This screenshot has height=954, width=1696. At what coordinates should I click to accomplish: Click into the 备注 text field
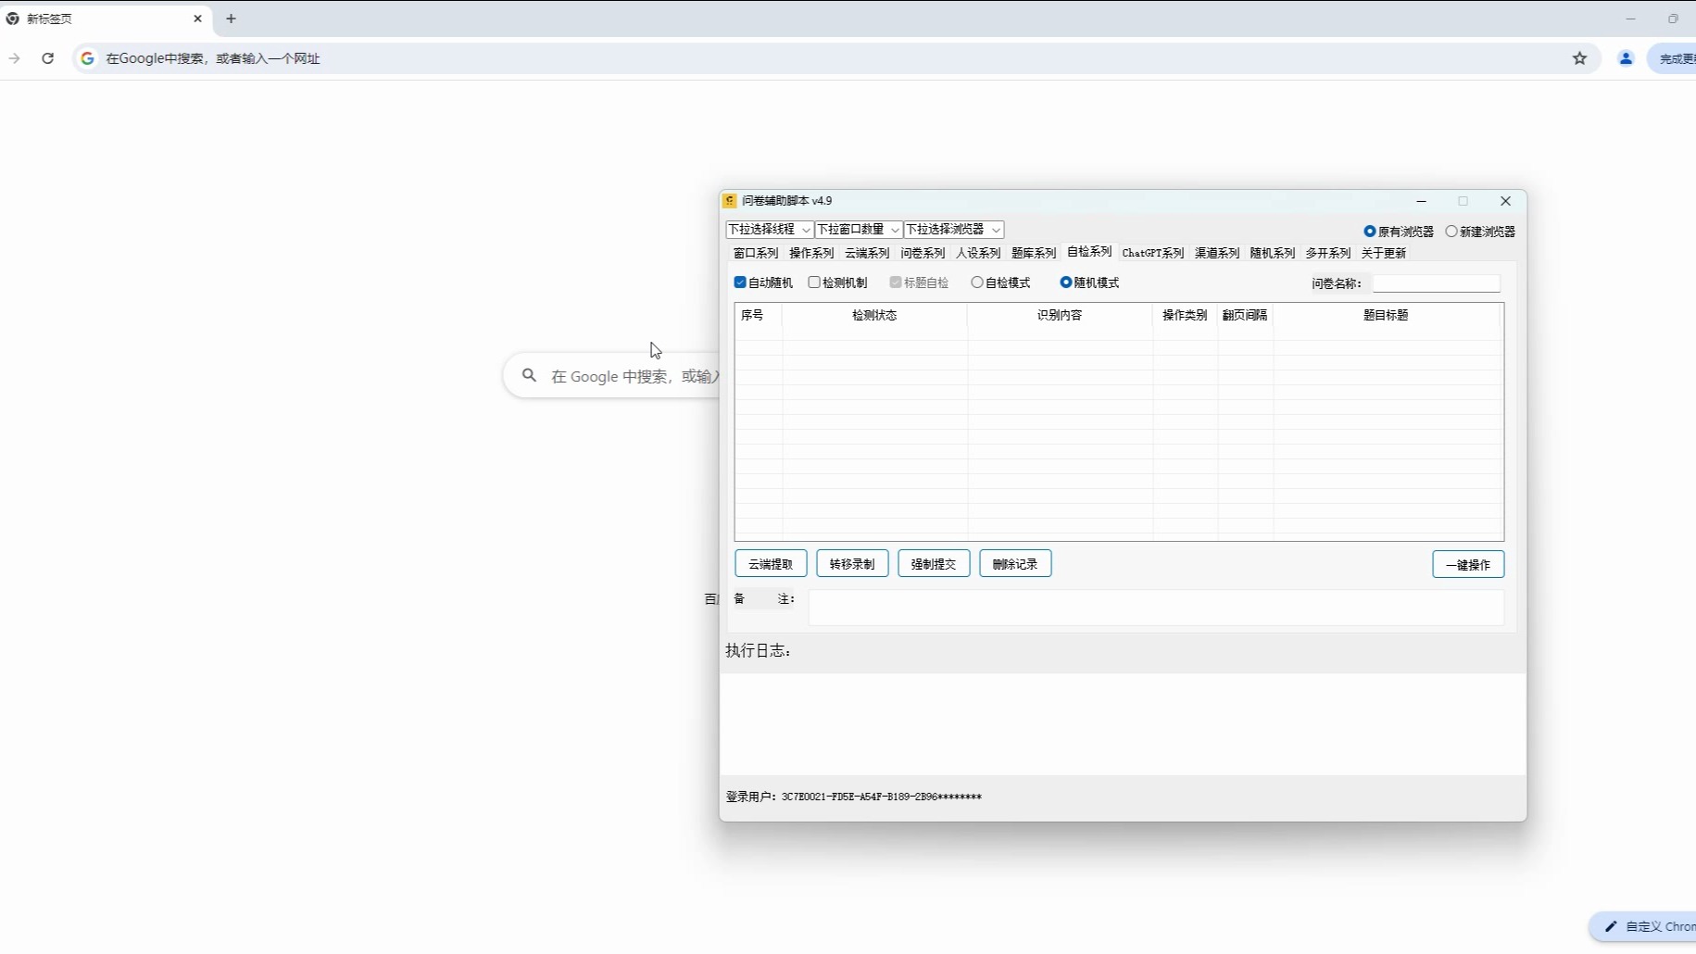[1156, 608]
